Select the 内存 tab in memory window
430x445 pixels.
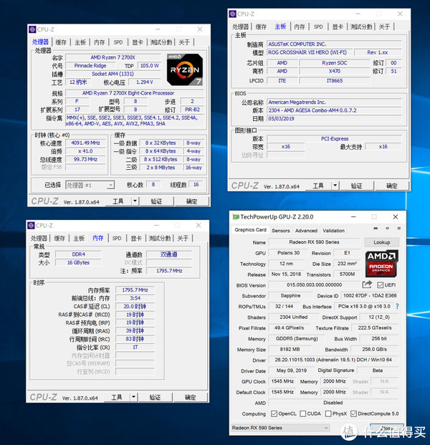[x=98, y=238]
